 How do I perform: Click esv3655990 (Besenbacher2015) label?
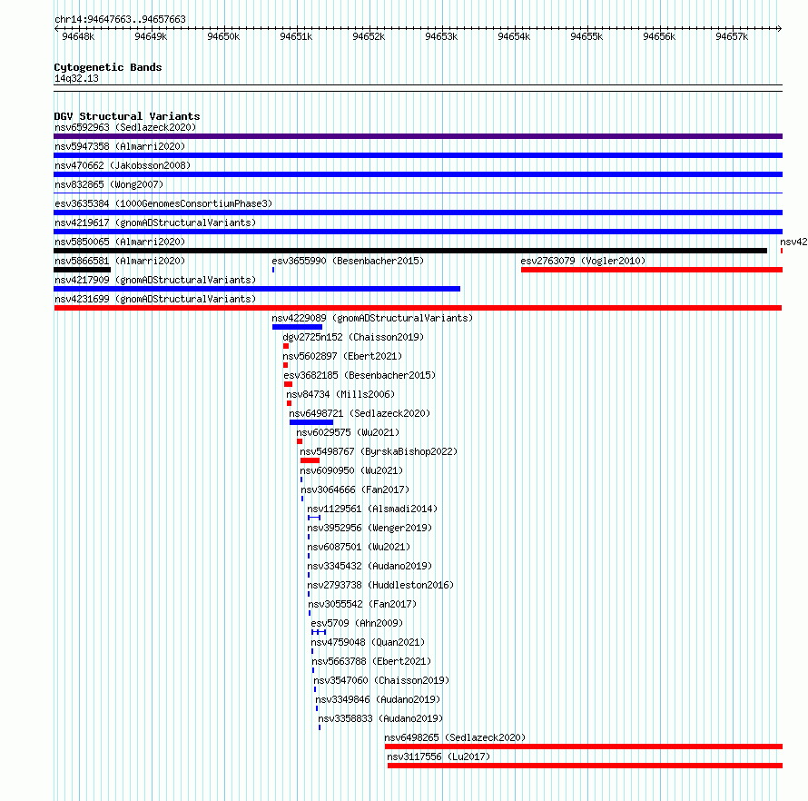[x=348, y=261]
